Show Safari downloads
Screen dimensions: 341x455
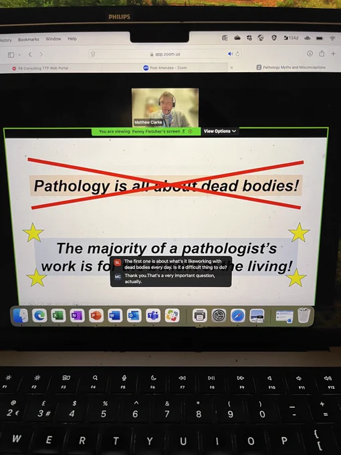(310, 54)
